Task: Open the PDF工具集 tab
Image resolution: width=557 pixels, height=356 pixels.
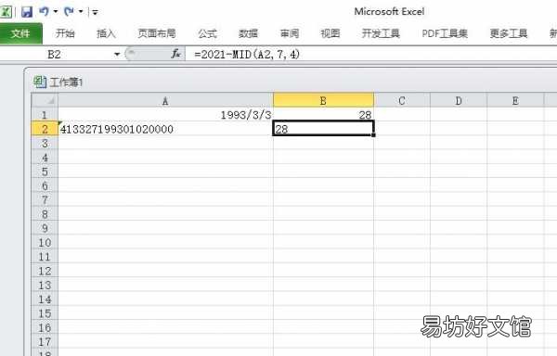Action: (445, 33)
